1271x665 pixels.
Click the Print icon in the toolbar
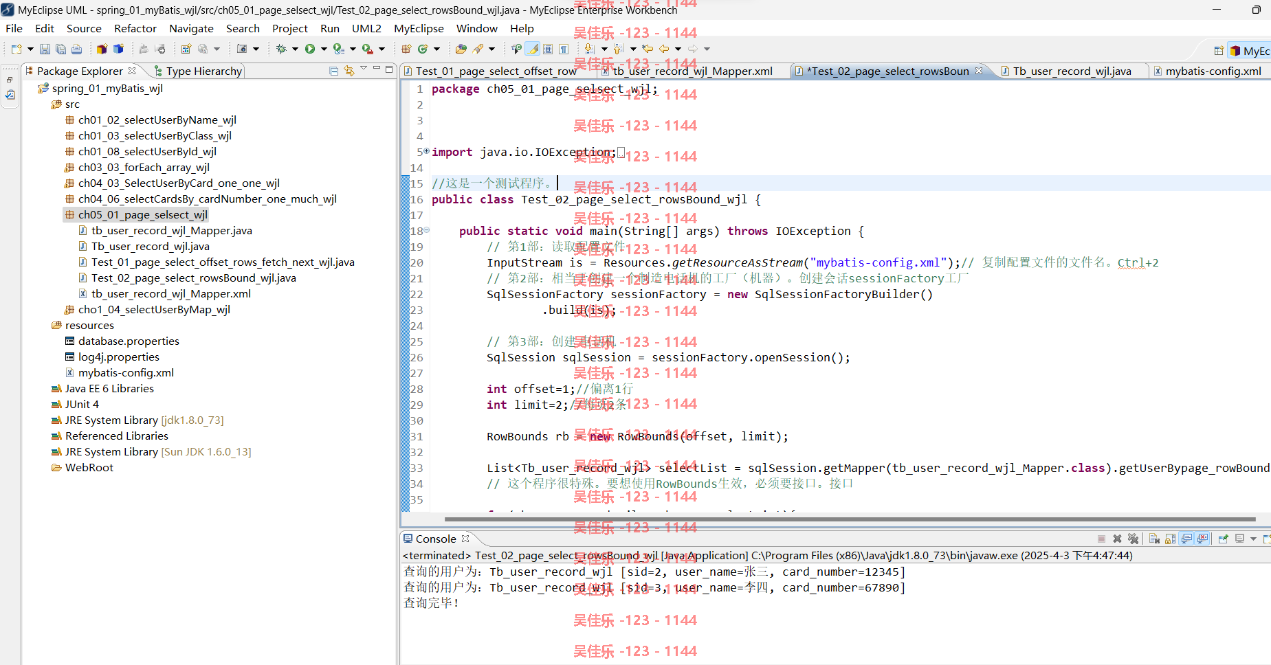(x=76, y=49)
